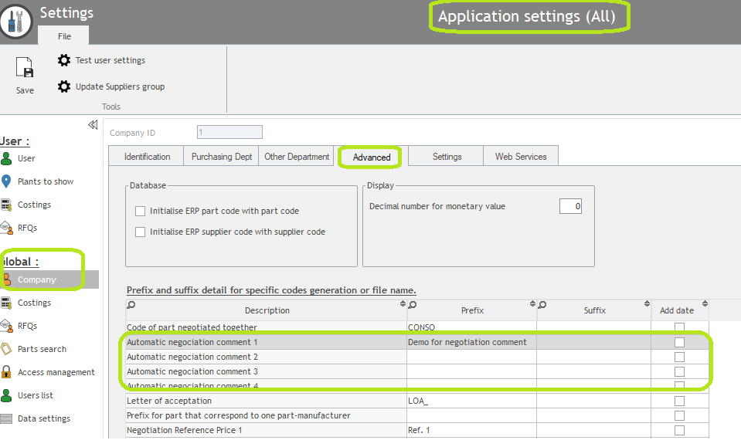Image resolution: width=741 pixels, height=447 pixels.
Task: Open Data settings icon in sidebar
Action: tap(7, 418)
